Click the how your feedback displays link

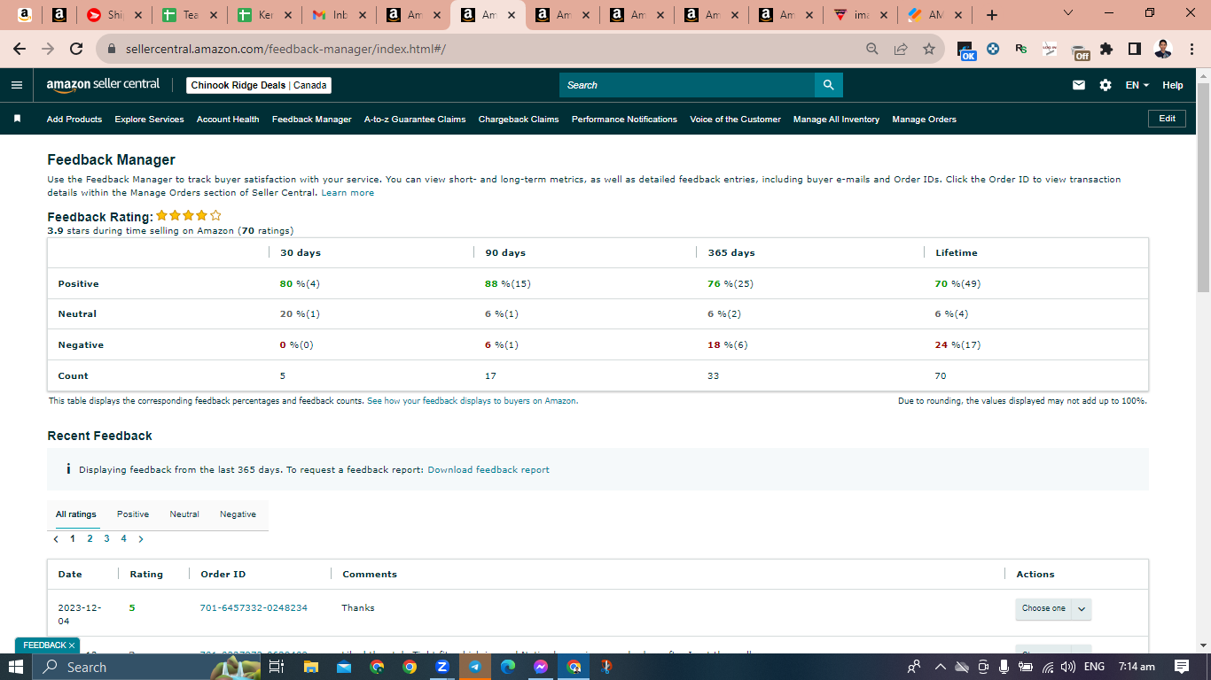click(x=472, y=401)
